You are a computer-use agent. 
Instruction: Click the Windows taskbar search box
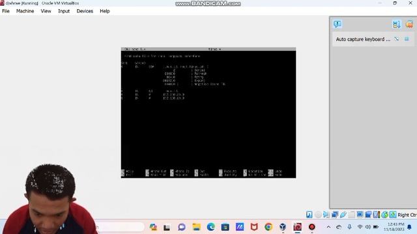coord(120,227)
